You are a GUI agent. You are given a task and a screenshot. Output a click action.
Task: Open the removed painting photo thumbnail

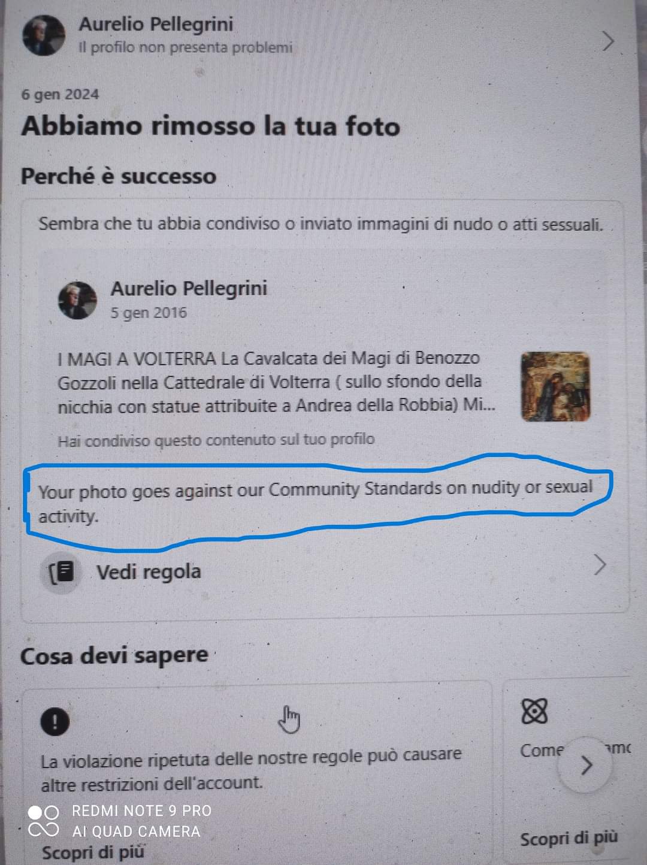pos(556,387)
